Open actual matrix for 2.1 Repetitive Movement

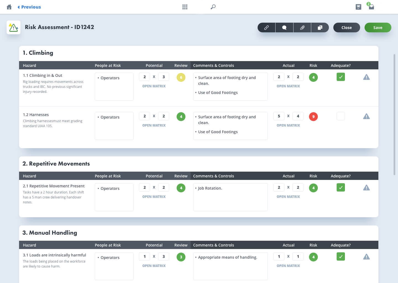(288, 197)
